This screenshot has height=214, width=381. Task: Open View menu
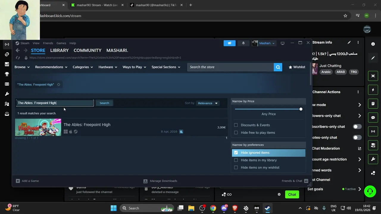[x=36, y=43]
